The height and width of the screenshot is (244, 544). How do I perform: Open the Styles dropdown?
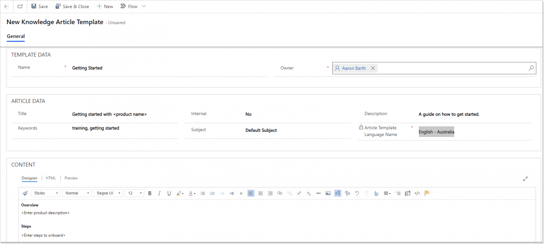46,193
